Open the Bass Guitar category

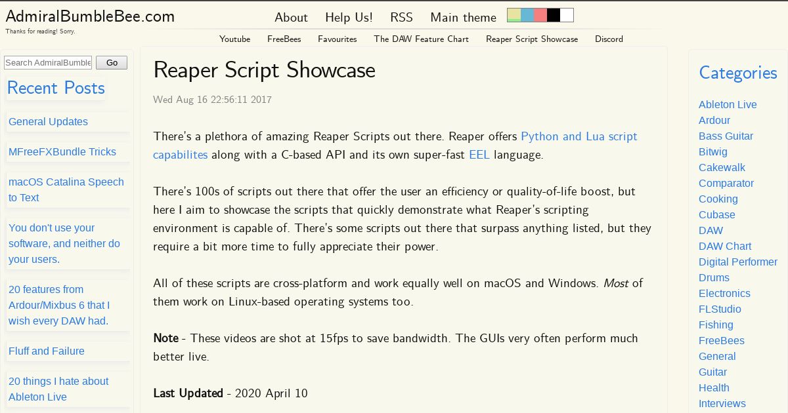(x=726, y=136)
